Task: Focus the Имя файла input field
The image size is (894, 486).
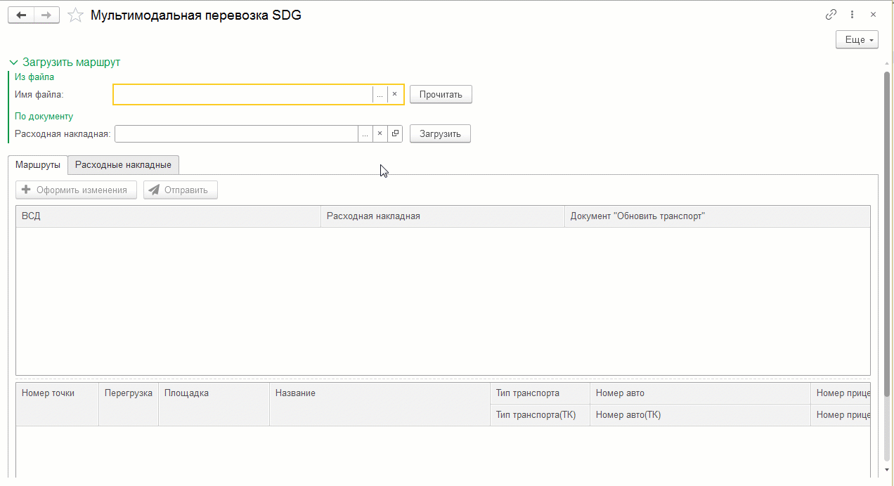Action: [x=242, y=94]
